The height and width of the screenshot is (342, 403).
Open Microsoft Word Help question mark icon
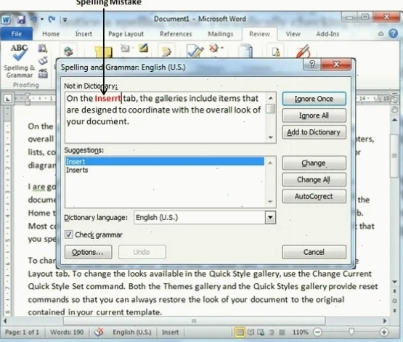(394, 33)
